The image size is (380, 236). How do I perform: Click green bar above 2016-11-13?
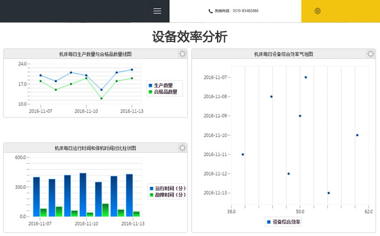[136, 214]
